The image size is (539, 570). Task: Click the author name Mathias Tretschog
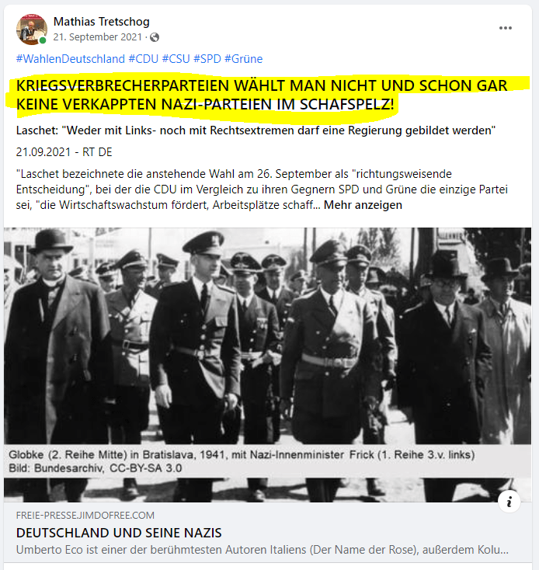pyautogui.click(x=102, y=22)
